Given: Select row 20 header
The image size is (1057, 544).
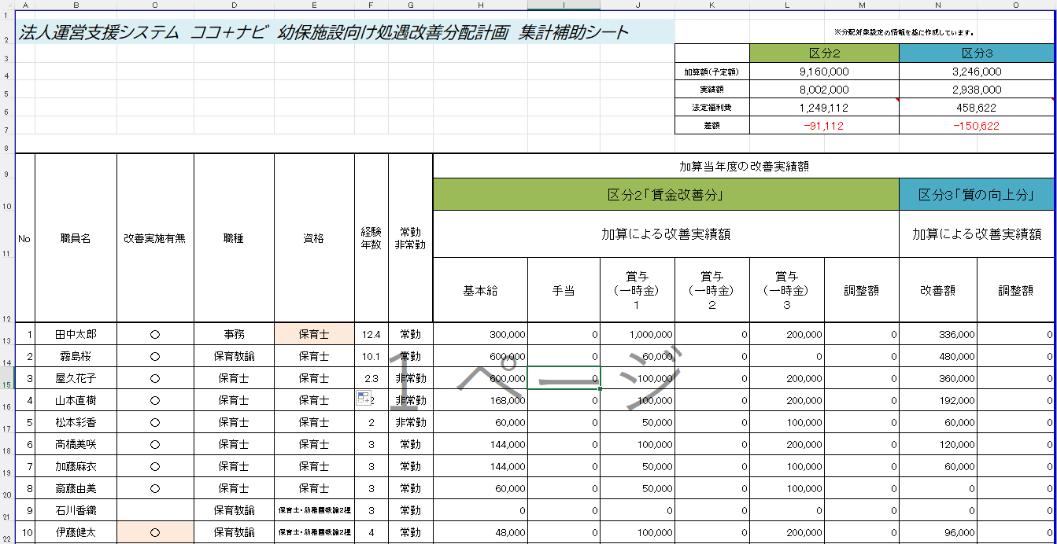Looking at the screenshot, I should tap(8, 488).
